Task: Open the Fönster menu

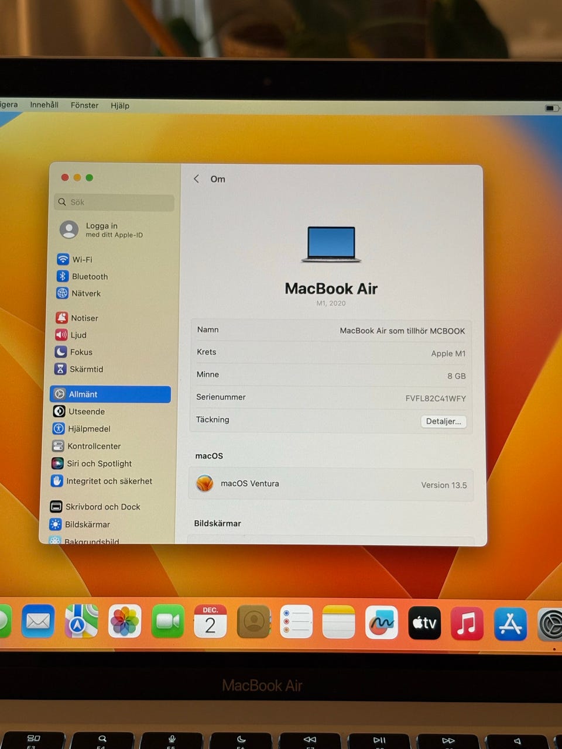Action: tap(84, 105)
